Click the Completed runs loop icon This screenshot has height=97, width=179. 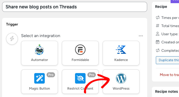tap(158, 50)
